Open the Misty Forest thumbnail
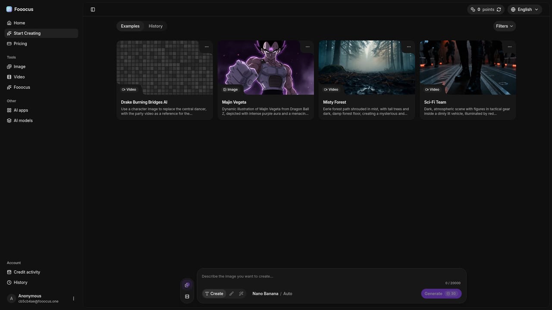The height and width of the screenshot is (310, 552). pyautogui.click(x=367, y=68)
